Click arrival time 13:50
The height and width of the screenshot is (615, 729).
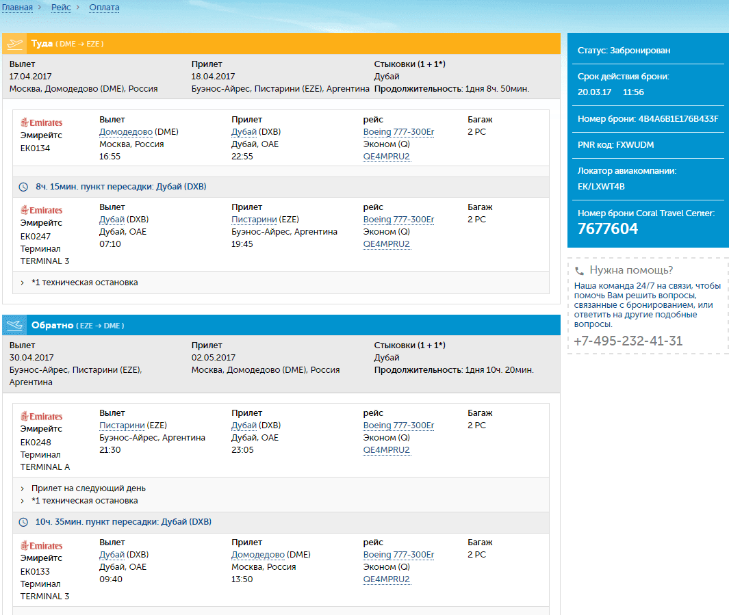(x=242, y=579)
